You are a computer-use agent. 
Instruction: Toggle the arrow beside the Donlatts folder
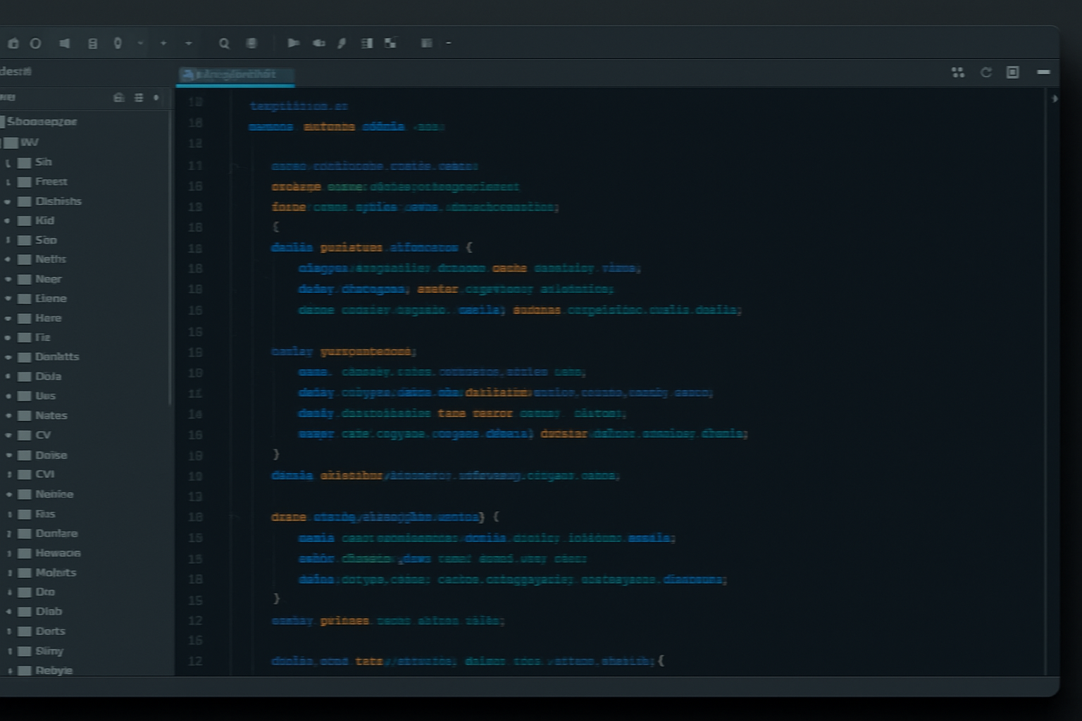[x=8, y=358]
